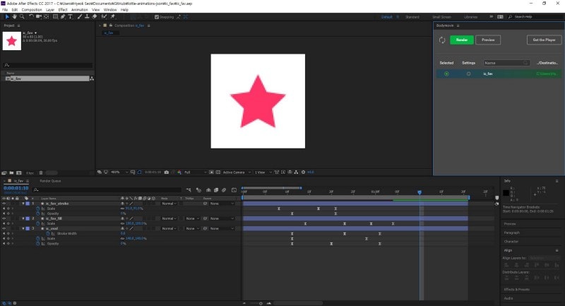Collapse the ic_oval layer
This screenshot has height=306, width=565.
[x=23, y=228]
